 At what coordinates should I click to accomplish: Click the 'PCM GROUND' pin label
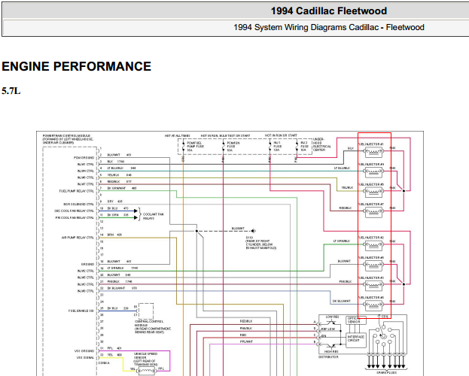coord(84,158)
